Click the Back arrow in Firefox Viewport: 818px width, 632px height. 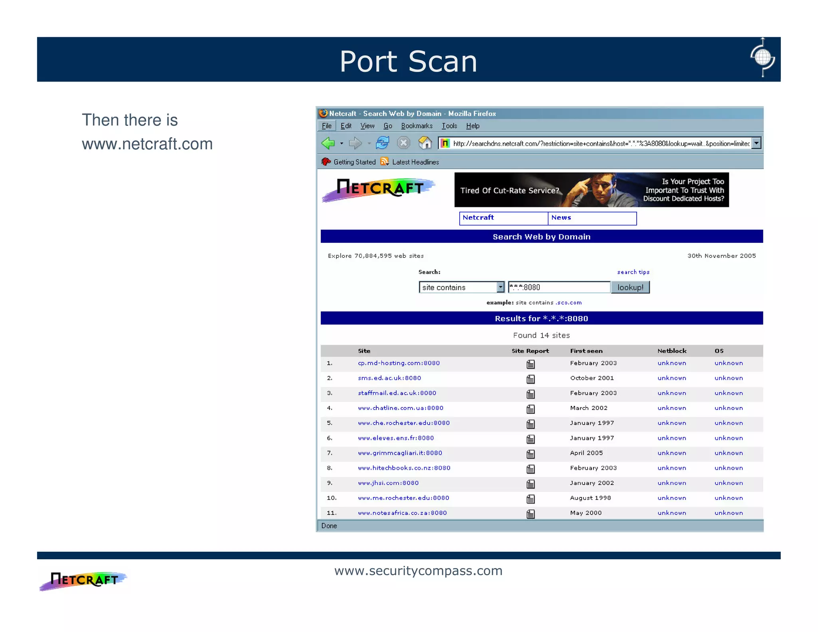[328, 143]
